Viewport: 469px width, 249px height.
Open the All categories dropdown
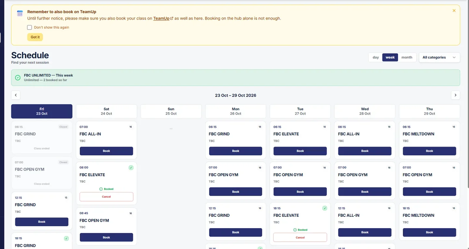click(439, 58)
